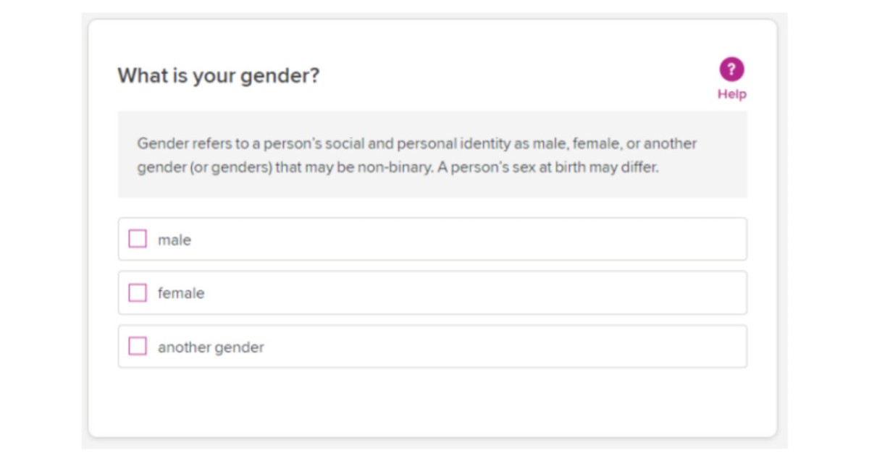Click the pink circular "?" badge
The height and width of the screenshot is (456, 869).
[x=731, y=70]
